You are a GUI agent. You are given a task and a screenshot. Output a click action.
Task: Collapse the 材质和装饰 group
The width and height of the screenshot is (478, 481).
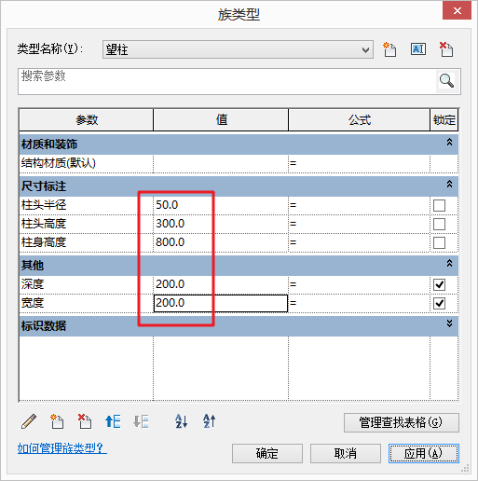click(449, 143)
